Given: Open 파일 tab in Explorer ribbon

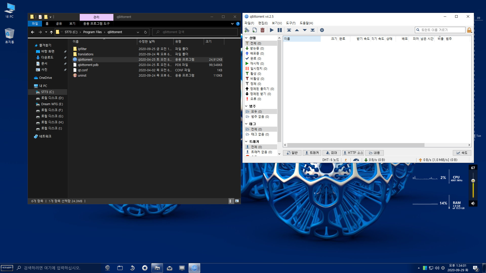Looking at the screenshot, I should pyautogui.click(x=35, y=24).
